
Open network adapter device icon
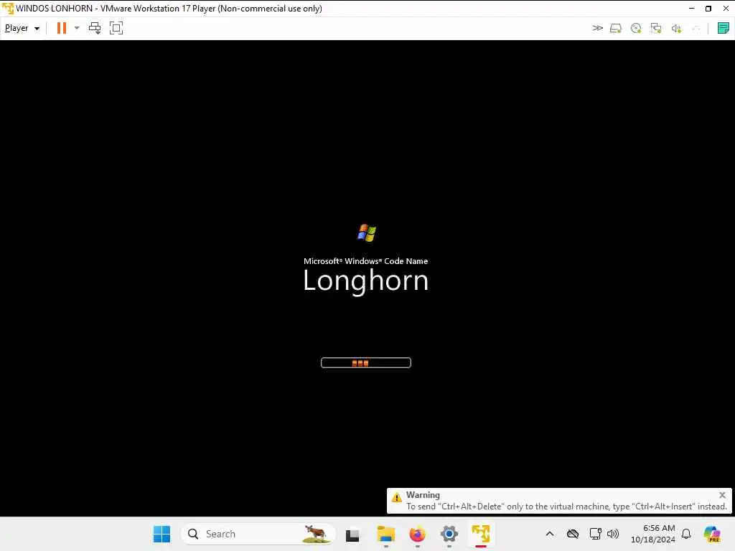coord(656,29)
